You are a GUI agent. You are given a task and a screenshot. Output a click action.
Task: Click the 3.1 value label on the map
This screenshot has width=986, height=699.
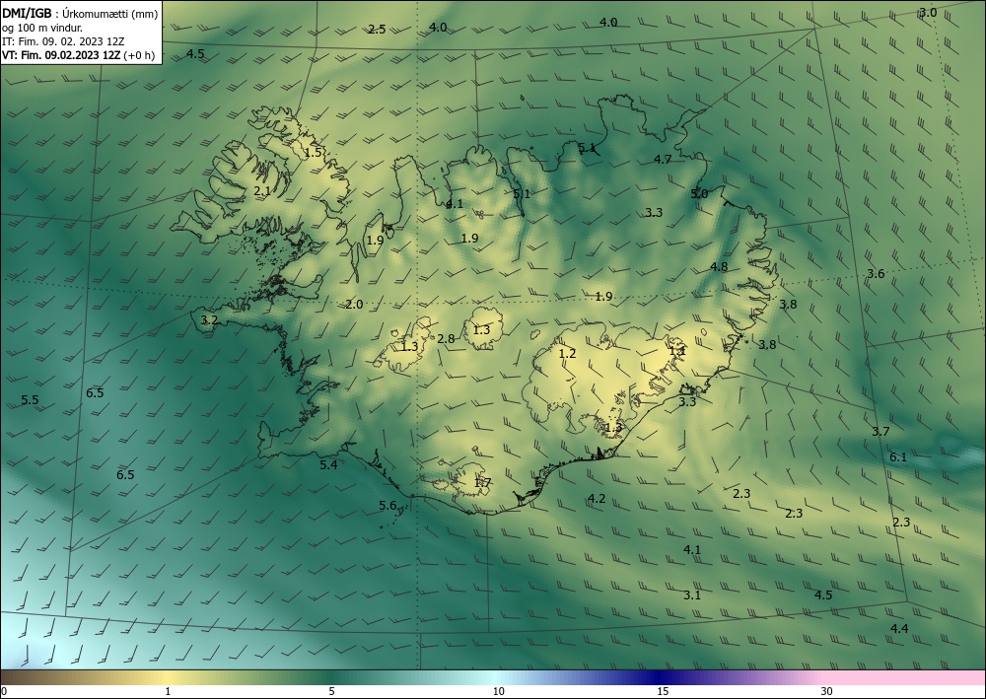692,594
